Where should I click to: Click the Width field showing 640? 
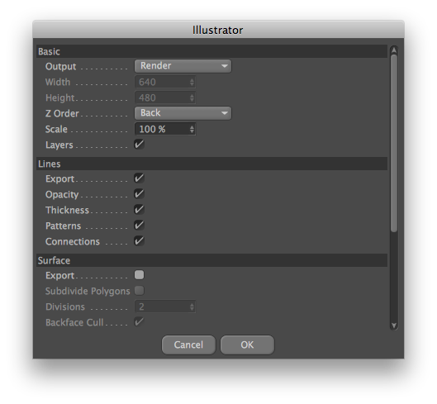click(165, 82)
